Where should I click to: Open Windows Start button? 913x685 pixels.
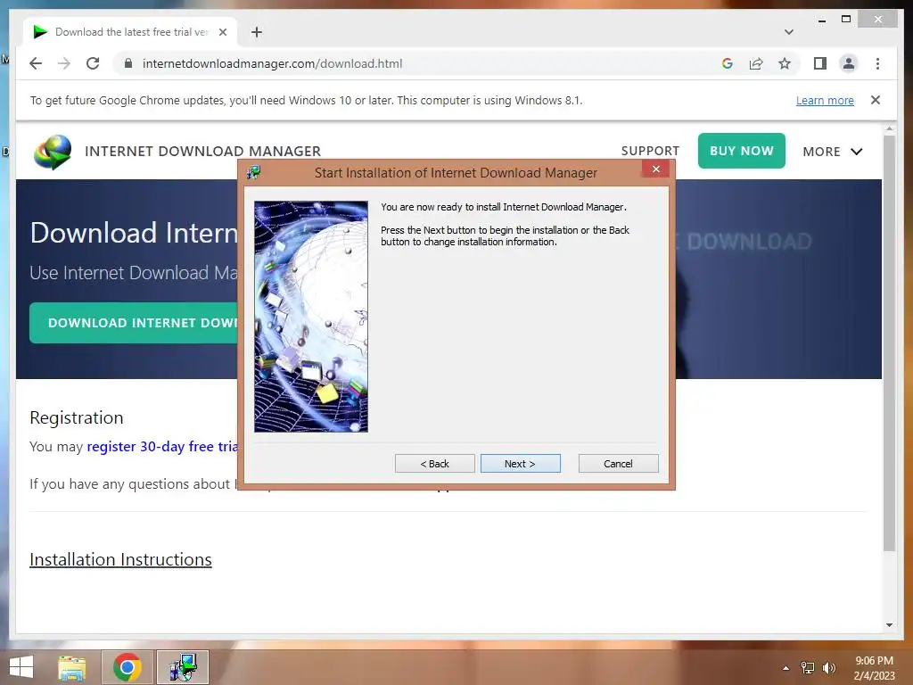[21, 667]
